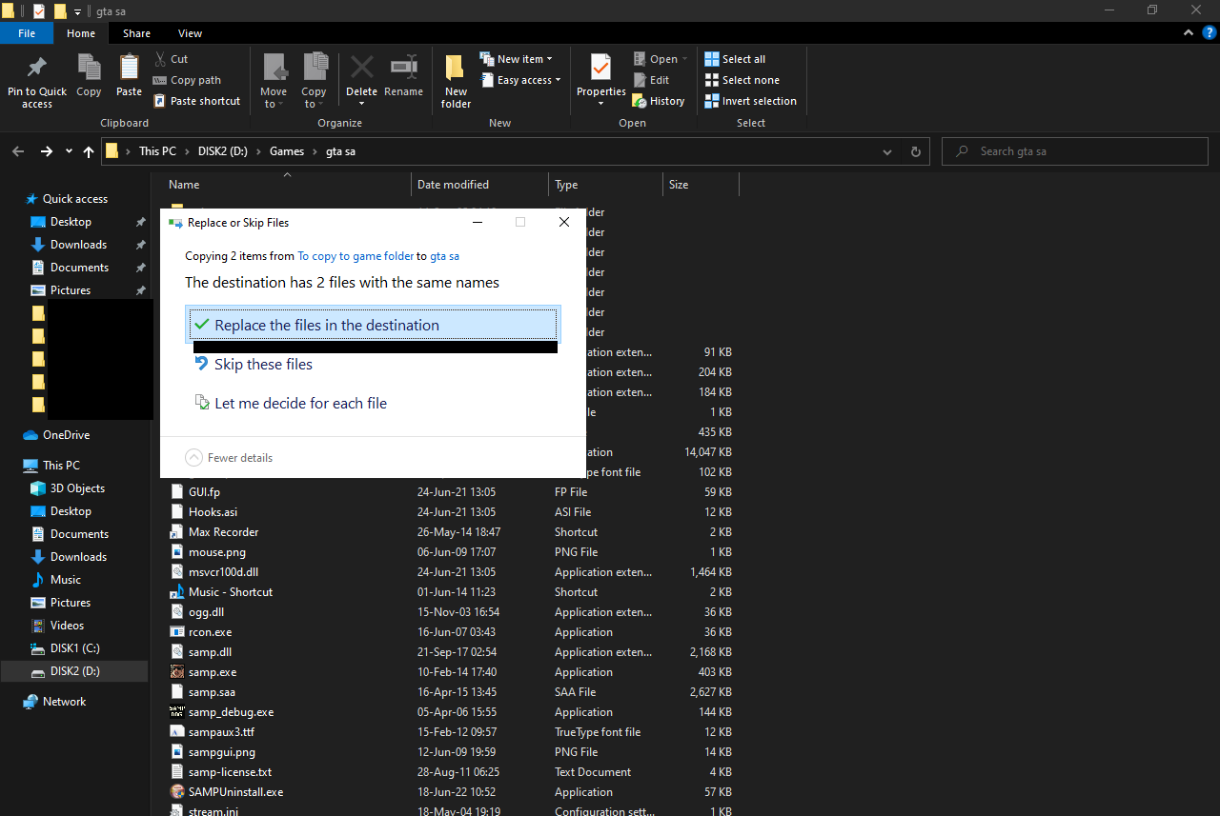Go up one folder level
The width and height of the screenshot is (1220, 816).
click(x=89, y=151)
